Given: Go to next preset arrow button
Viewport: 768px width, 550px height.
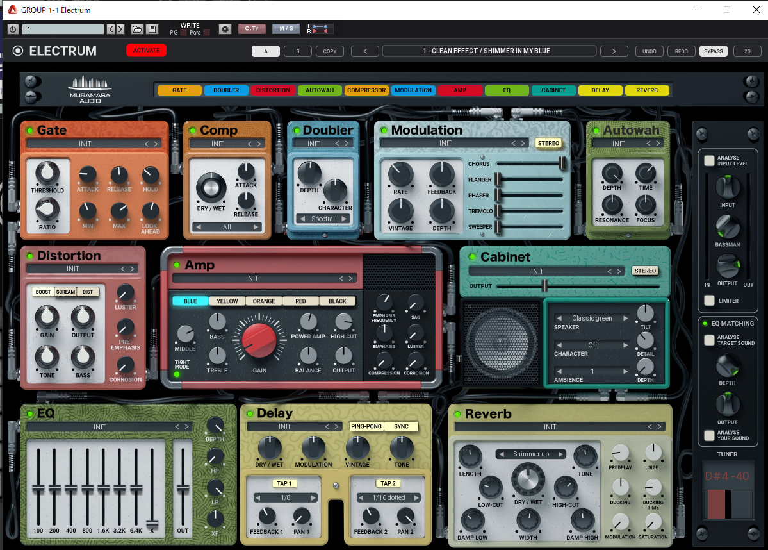Looking at the screenshot, I should [614, 51].
